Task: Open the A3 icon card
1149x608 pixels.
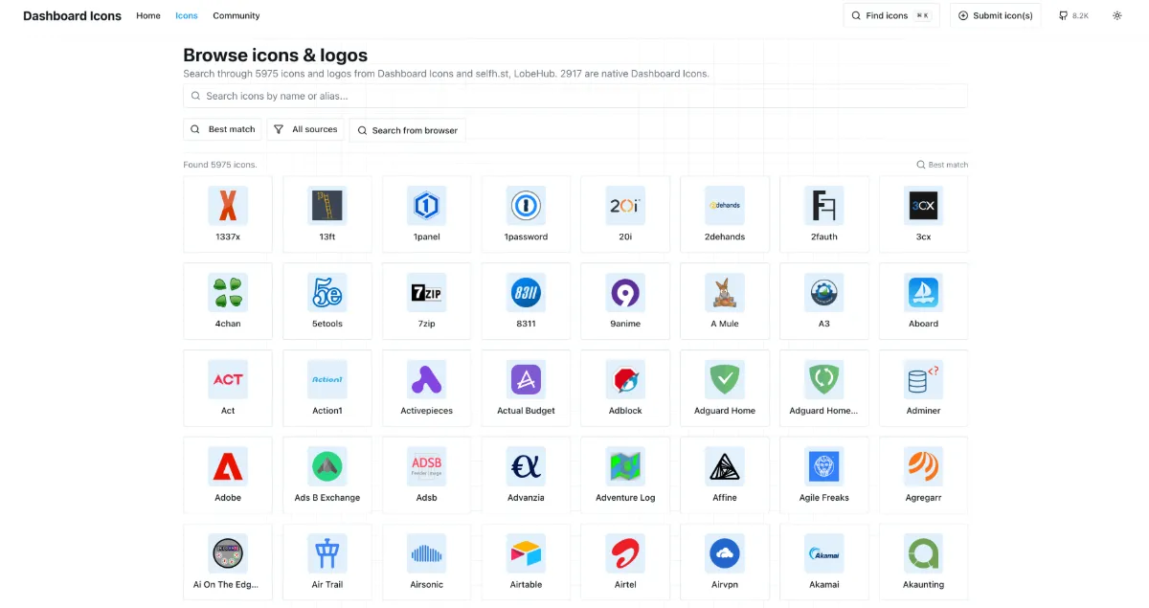Action: (824, 302)
